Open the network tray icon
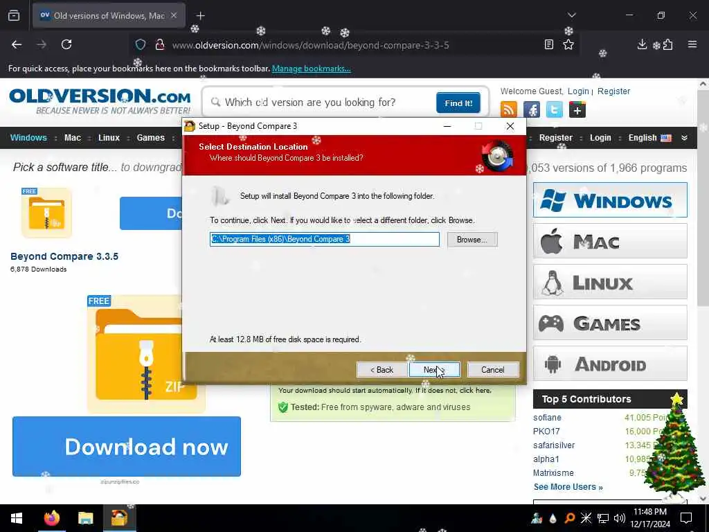Viewport: 709px width, 532px height. pos(603,518)
